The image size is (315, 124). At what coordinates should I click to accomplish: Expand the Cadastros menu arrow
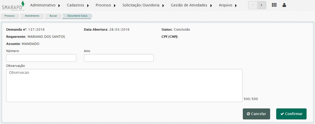coord(88,5)
